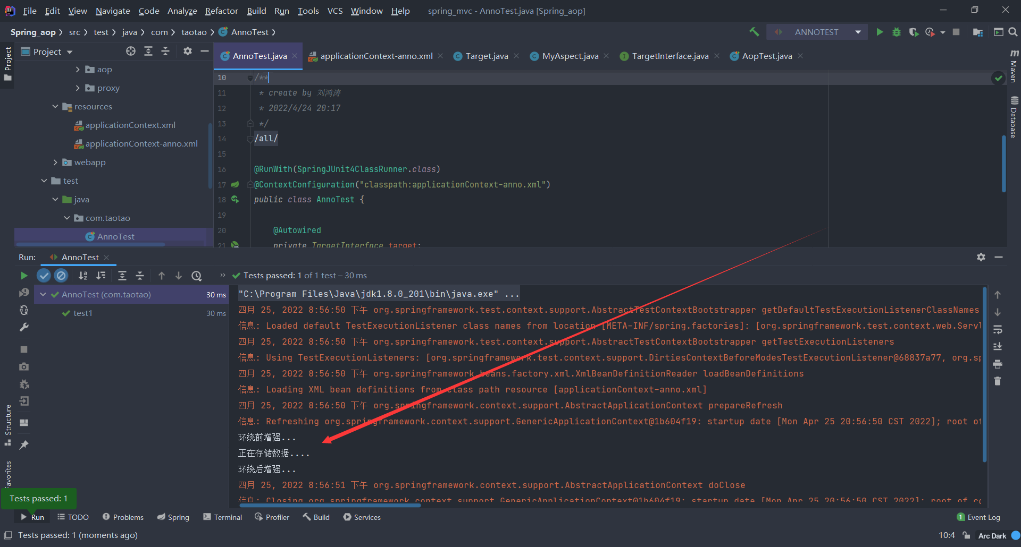Viewport: 1021px width, 547px height.
Task: Open Project panel gear options
Action: (188, 51)
